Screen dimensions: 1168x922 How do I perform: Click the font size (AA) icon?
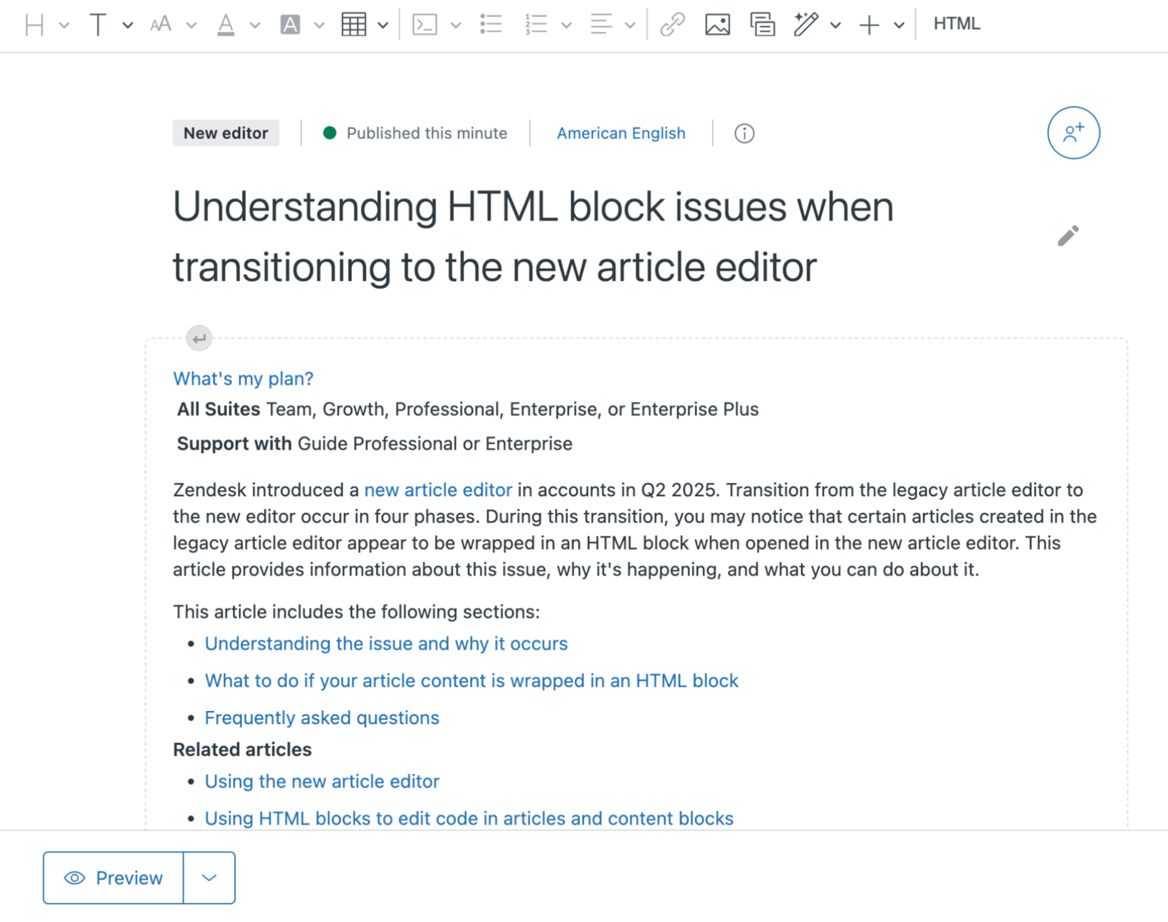coord(160,25)
